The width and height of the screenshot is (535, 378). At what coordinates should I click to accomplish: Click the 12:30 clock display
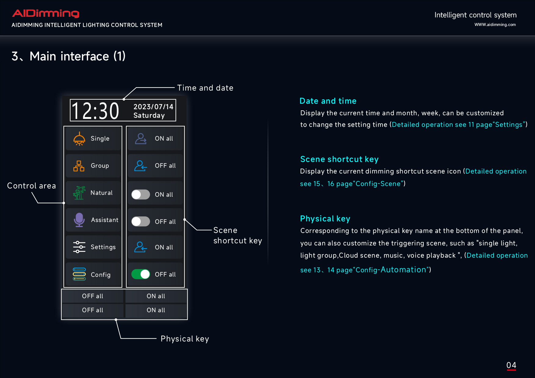[x=95, y=111]
